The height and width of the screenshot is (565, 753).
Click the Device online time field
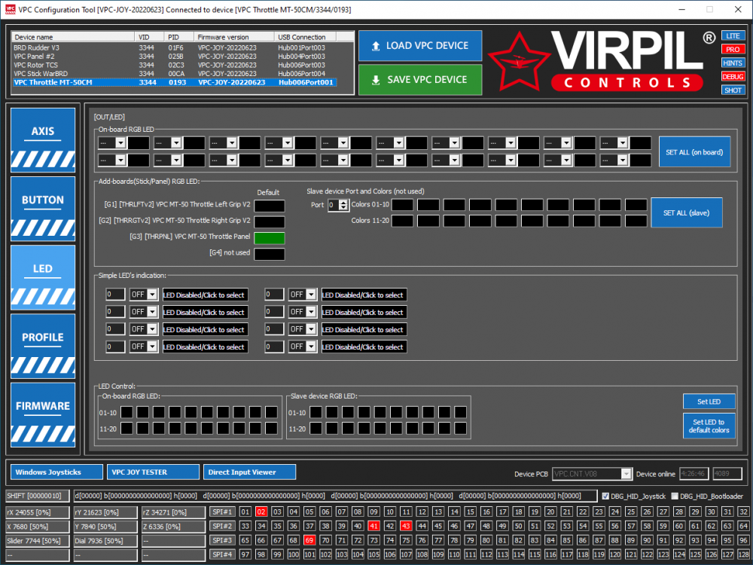694,474
